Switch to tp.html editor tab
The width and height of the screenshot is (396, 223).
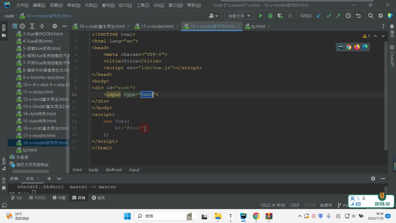click(x=258, y=26)
